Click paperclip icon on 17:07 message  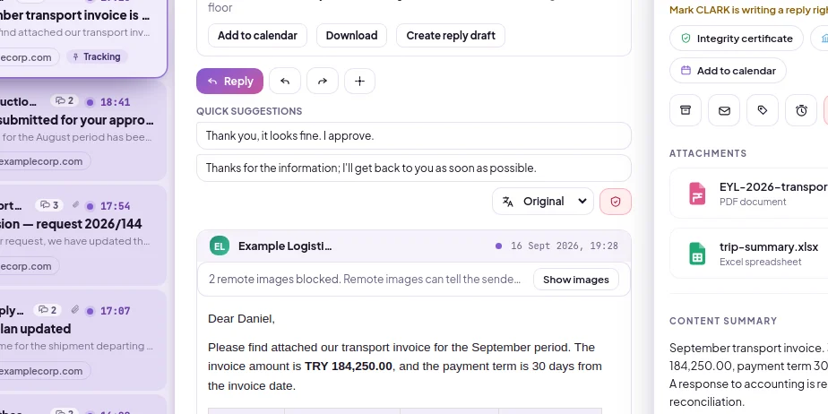coord(75,310)
